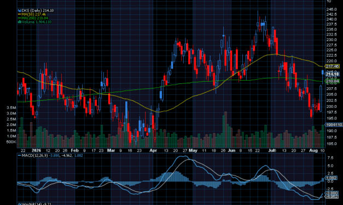Click the 1984110 volume value tag
The width and height of the screenshot is (343, 205).
coord(334,125)
